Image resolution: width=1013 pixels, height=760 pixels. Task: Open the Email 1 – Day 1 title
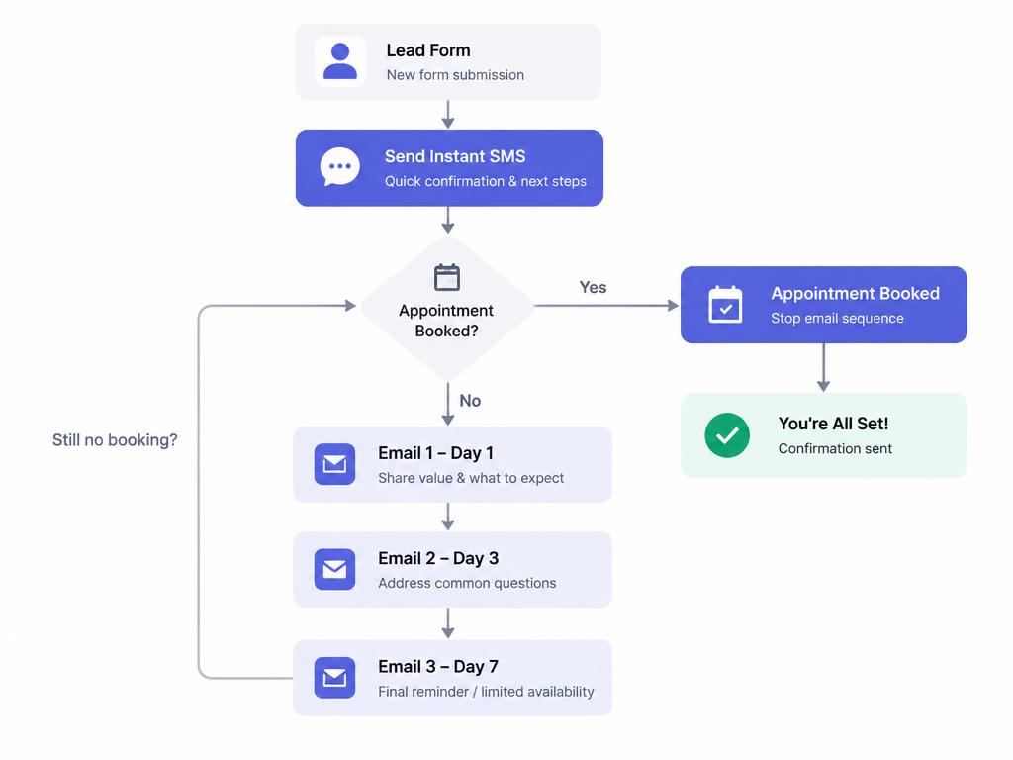[x=436, y=453]
